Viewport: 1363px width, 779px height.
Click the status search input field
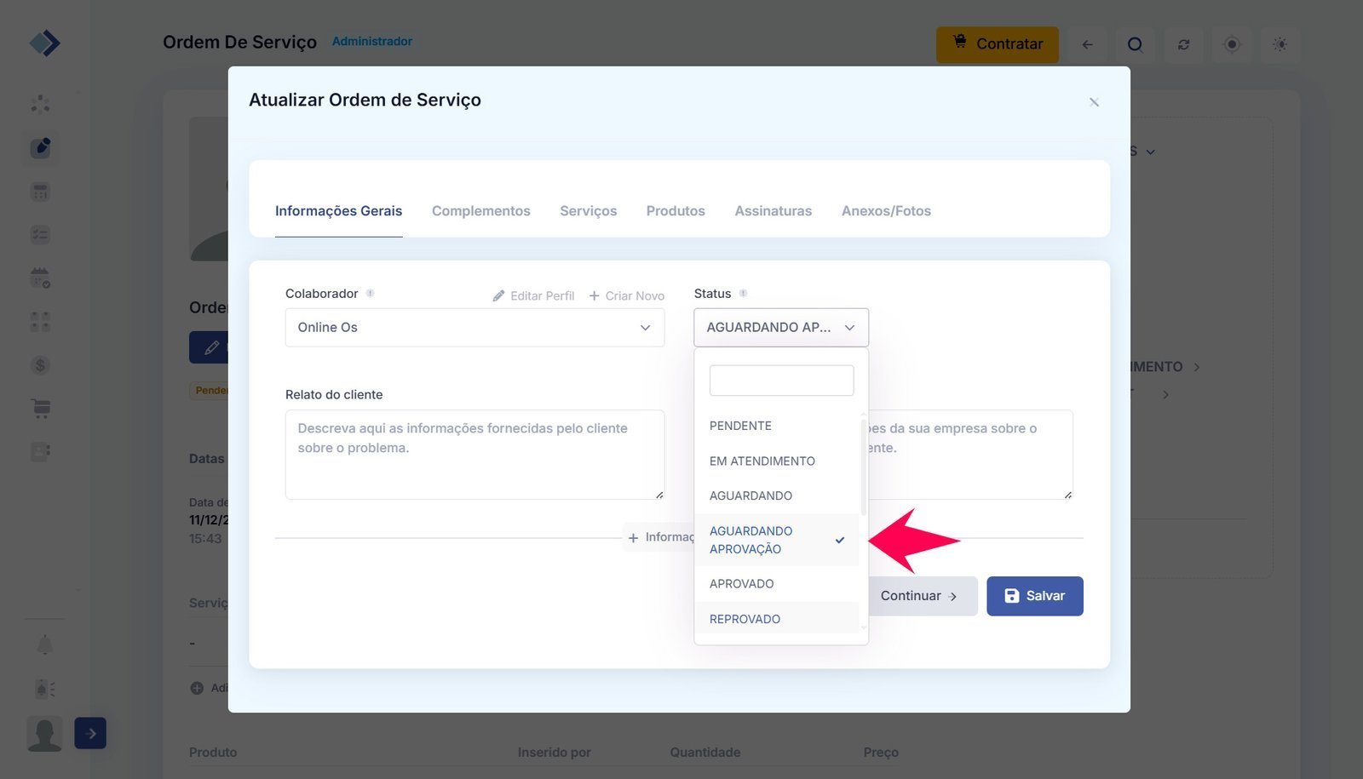pyautogui.click(x=781, y=381)
